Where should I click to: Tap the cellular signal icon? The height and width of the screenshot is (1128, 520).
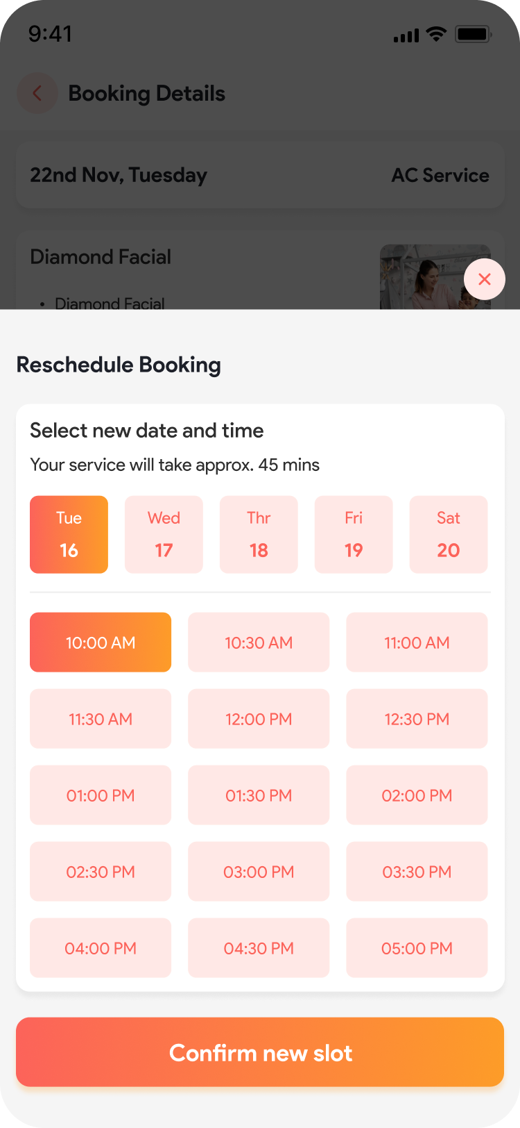(406, 35)
